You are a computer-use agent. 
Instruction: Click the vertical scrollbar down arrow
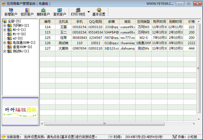(x=199, y=119)
